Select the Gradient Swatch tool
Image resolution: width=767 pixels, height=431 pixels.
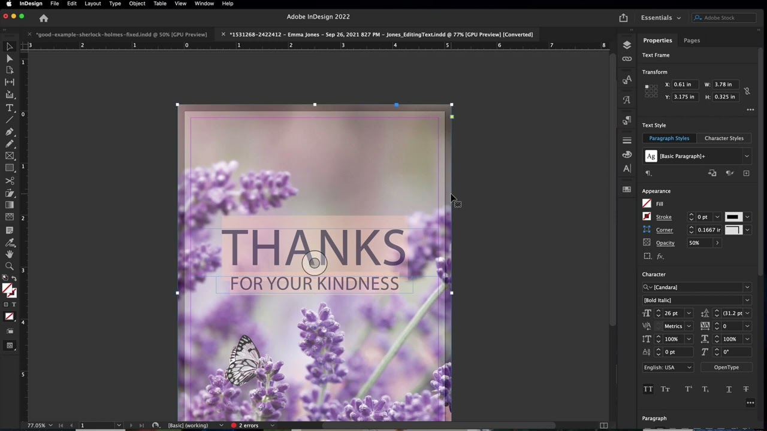pos(10,205)
